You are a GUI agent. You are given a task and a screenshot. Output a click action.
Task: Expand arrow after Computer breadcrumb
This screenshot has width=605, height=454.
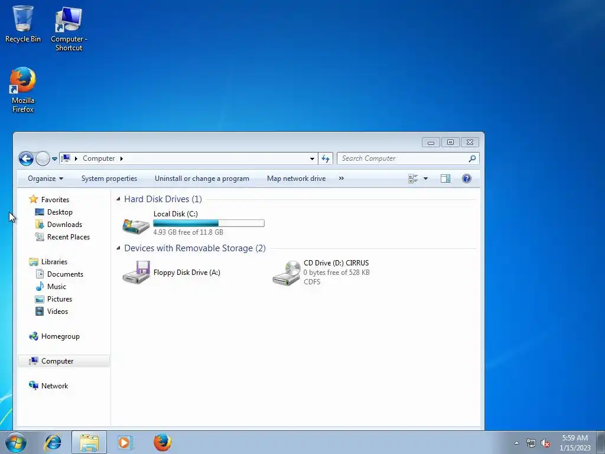pyautogui.click(x=122, y=158)
